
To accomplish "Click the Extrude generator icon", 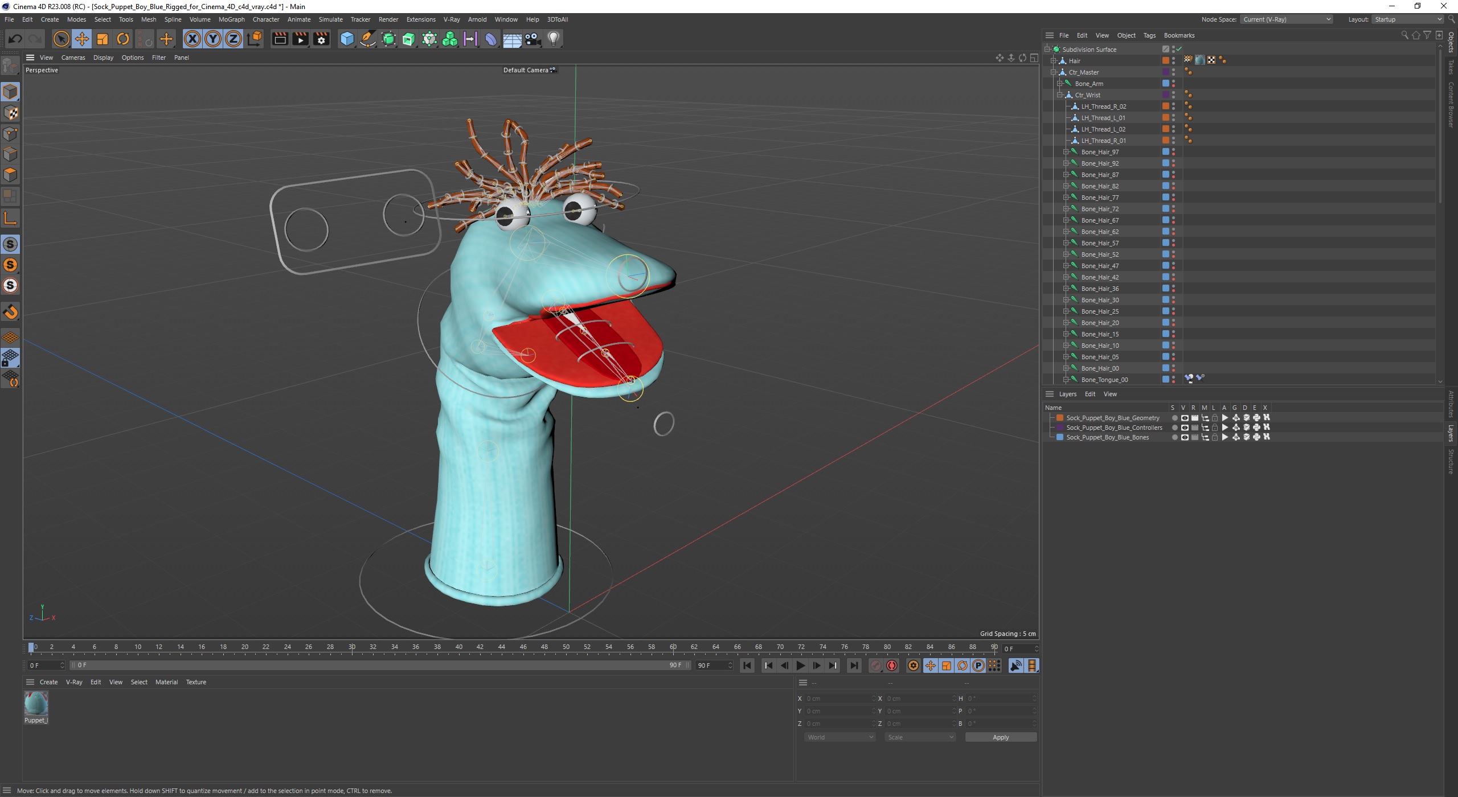I will click(x=409, y=39).
